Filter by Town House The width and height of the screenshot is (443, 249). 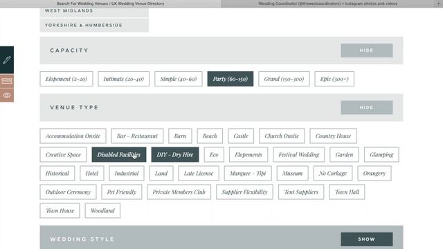pos(60,210)
